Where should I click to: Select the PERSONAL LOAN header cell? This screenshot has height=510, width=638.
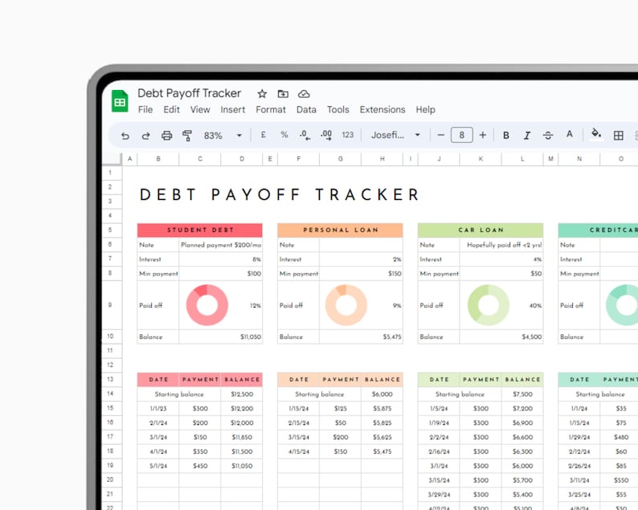(340, 231)
